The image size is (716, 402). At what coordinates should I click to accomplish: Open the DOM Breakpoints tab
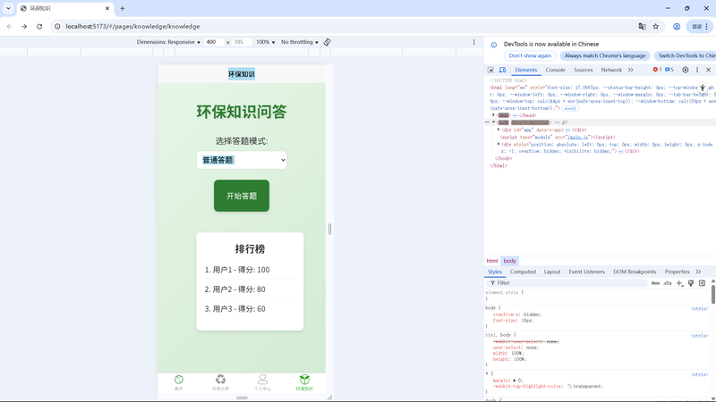tap(635, 272)
